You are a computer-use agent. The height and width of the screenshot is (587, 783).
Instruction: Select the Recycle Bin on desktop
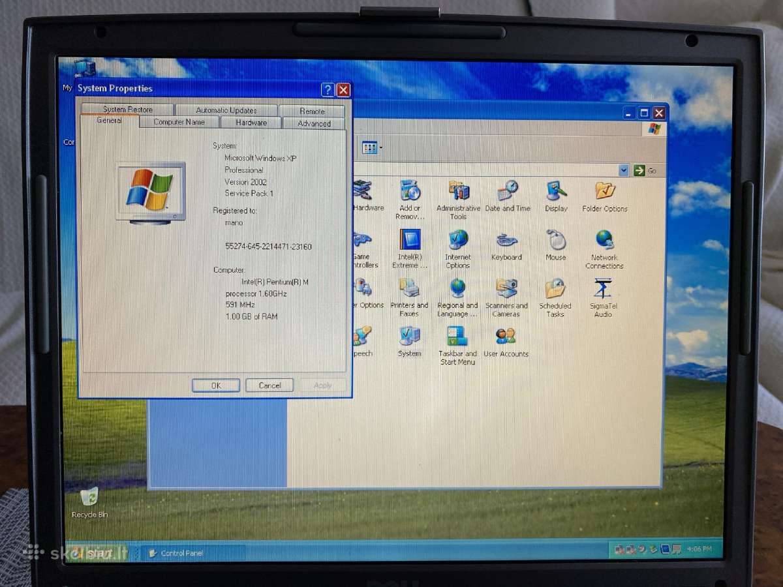[x=89, y=502]
